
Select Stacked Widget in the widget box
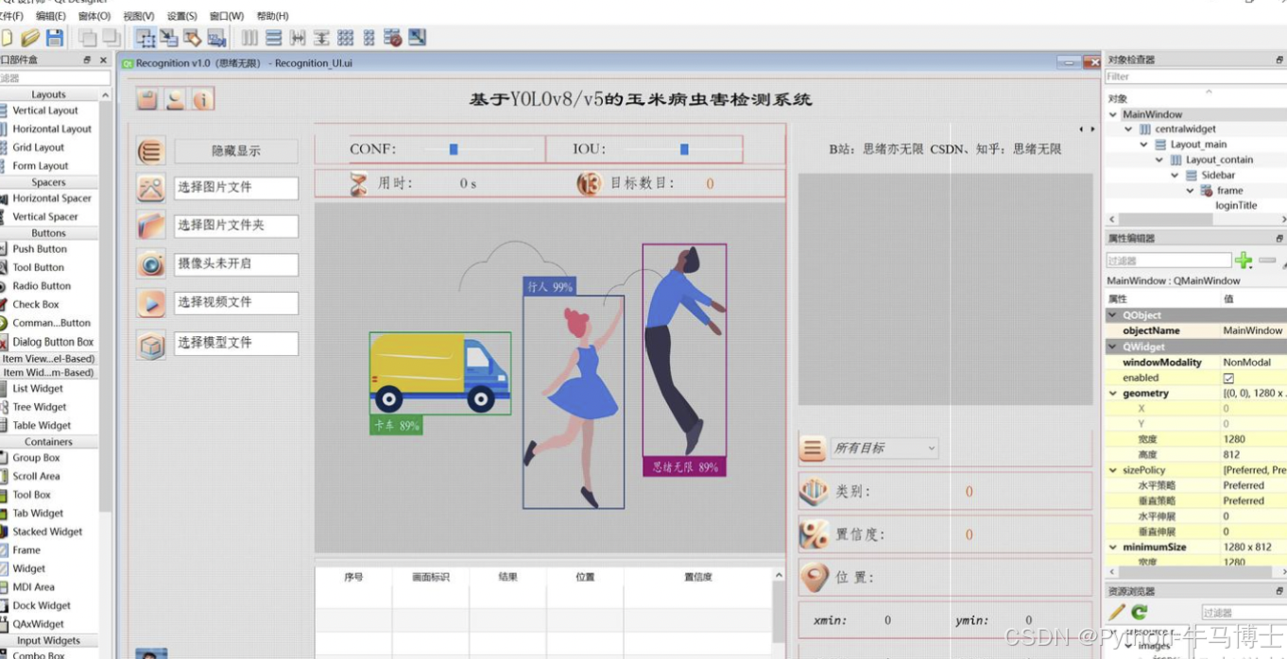coord(47,532)
